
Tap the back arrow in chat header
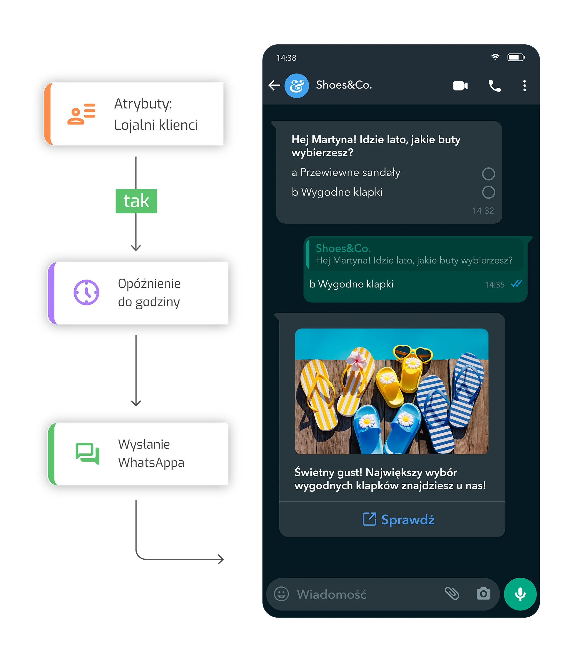point(274,86)
